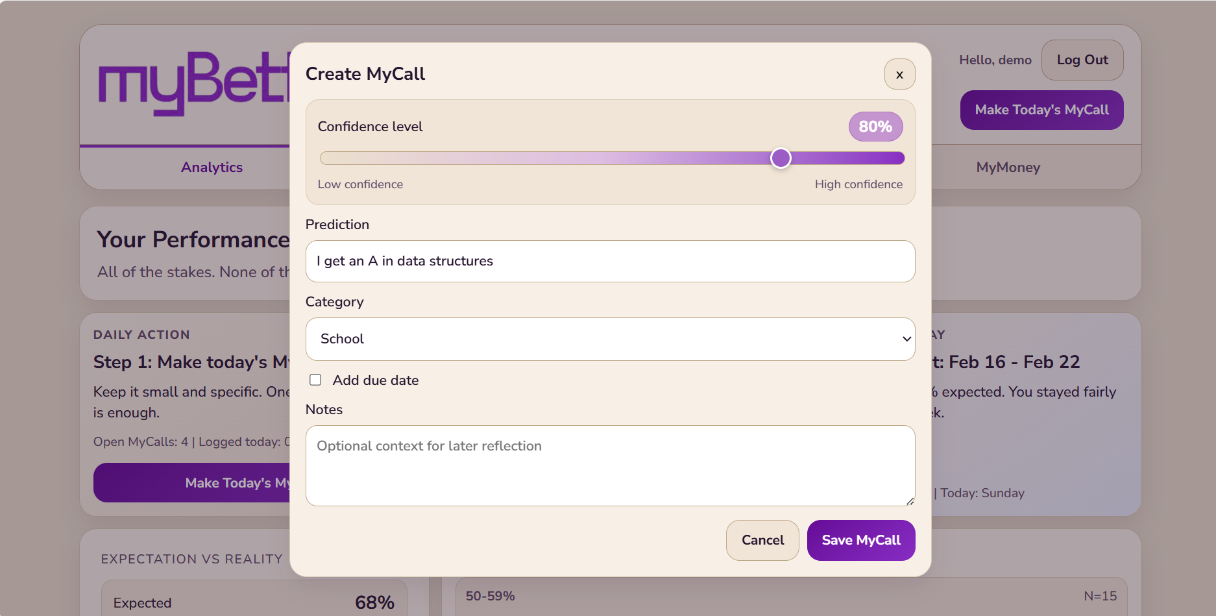This screenshot has width=1216, height=616.
Task: Click the Expected 68% card
Action: (254, 602)
